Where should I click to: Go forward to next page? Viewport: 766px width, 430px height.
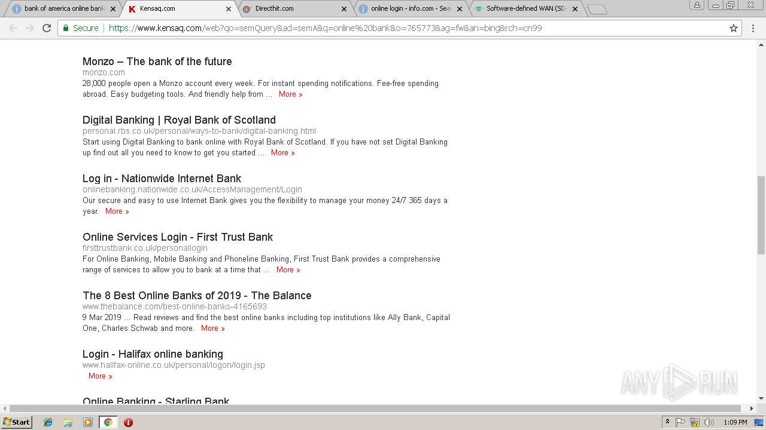[x=30, y=28]
